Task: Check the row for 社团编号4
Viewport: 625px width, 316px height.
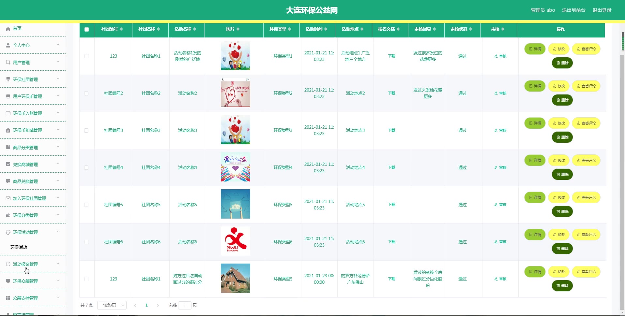Action: point(86,168)
